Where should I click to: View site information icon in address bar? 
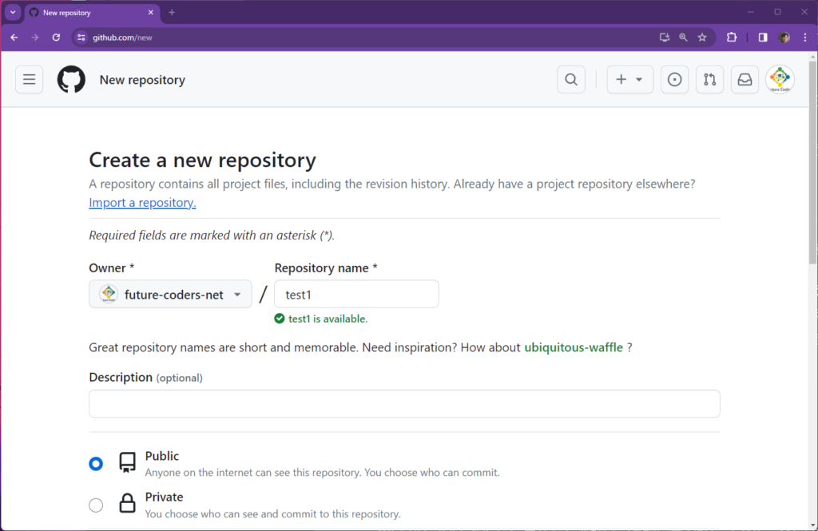[81, 38]
